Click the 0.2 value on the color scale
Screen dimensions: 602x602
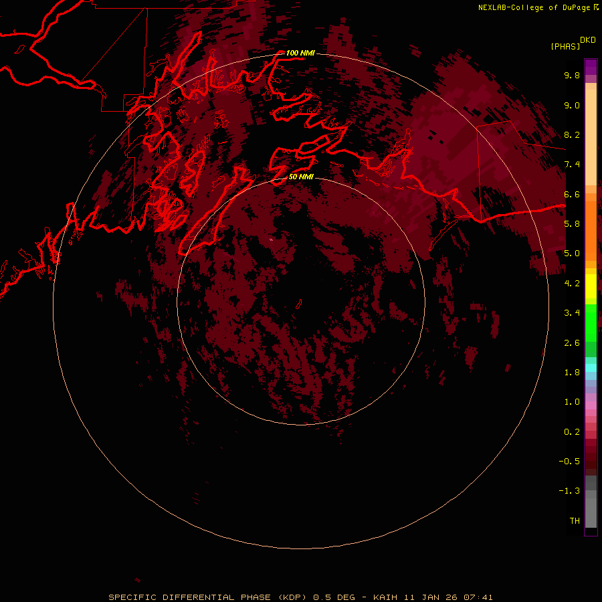point(572,432)
